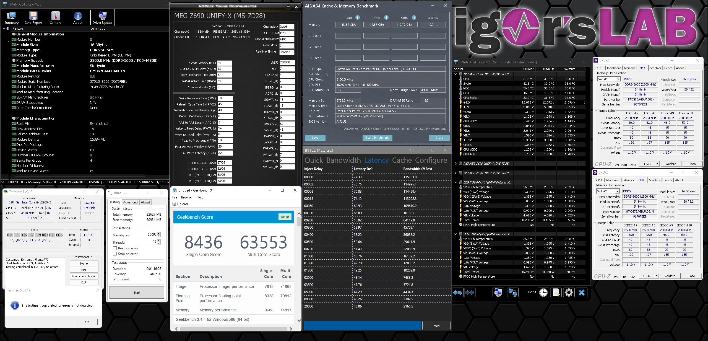Click the tREFI value field showing 200000
The height and width of the screenshot is (341, 708).
(287, 63)
